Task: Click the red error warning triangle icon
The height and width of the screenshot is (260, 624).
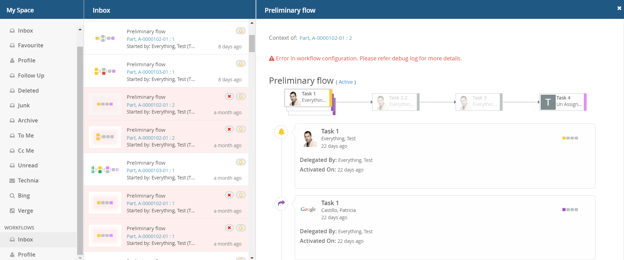Action: [272, 58]
